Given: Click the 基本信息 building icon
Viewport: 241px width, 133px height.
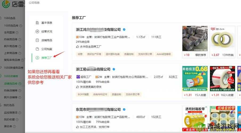Looking at the screenshot, I should click(x=37, y=23).
